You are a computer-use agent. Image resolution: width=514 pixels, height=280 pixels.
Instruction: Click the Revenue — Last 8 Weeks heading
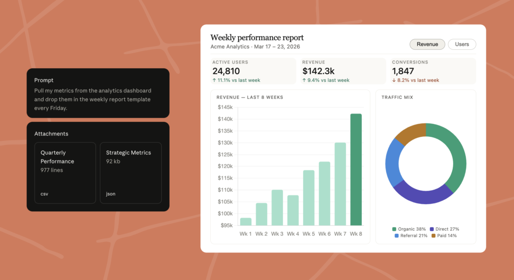(x=250, y=97)
